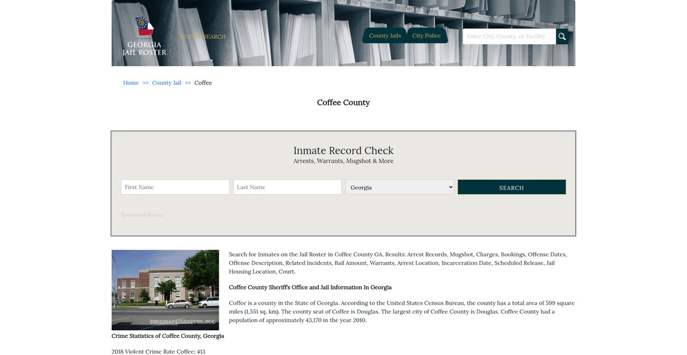This screenshot has width=687, height=355.
Task: Click the Coffee County page heading
Action: [x=343, y=102]
